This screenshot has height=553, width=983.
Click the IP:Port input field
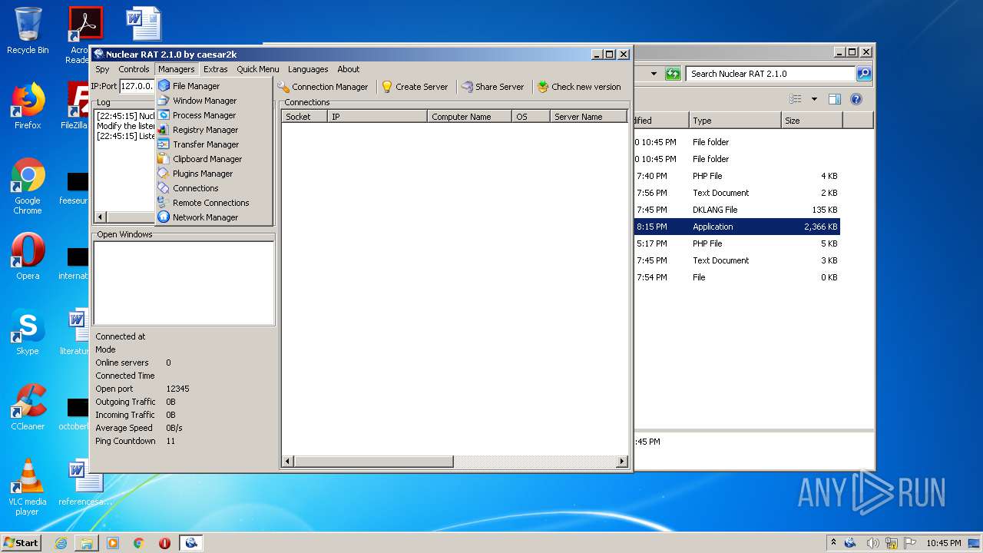click(137, 86)
